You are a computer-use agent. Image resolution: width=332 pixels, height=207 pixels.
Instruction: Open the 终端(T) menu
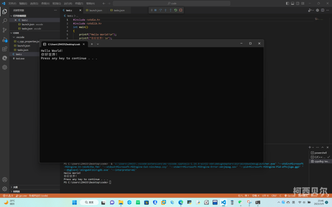pos(79,3)
